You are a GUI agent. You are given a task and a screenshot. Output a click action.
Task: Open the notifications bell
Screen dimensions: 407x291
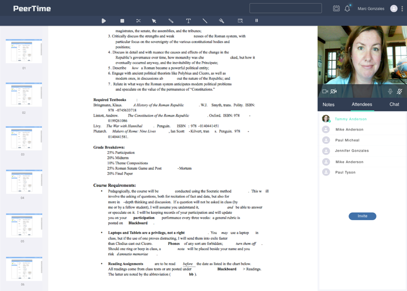coord(347,9)
